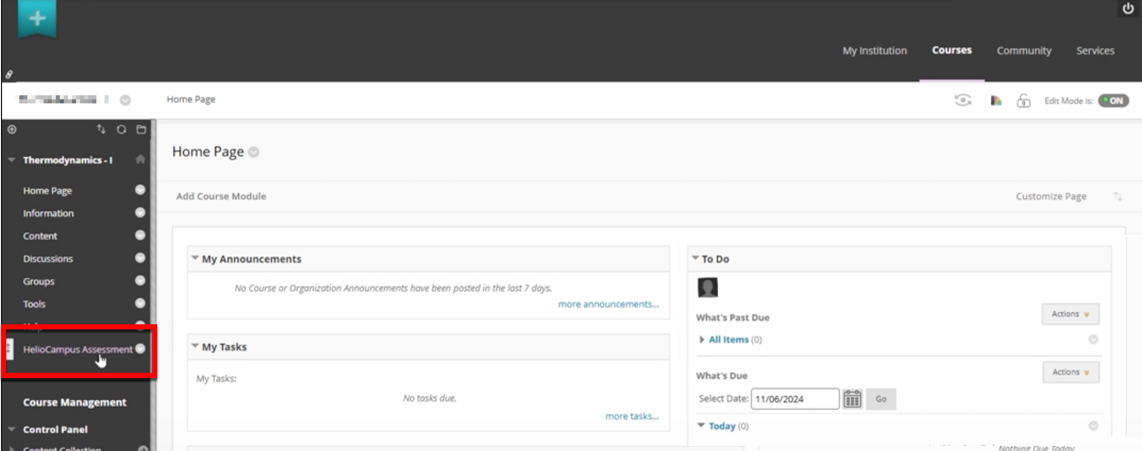
Task: Collapse the My Tasks module
Action: tap(195, 346)
